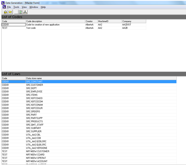Open the File menu
This screenshot has width=186, height=165.
(x=9, y=7)
